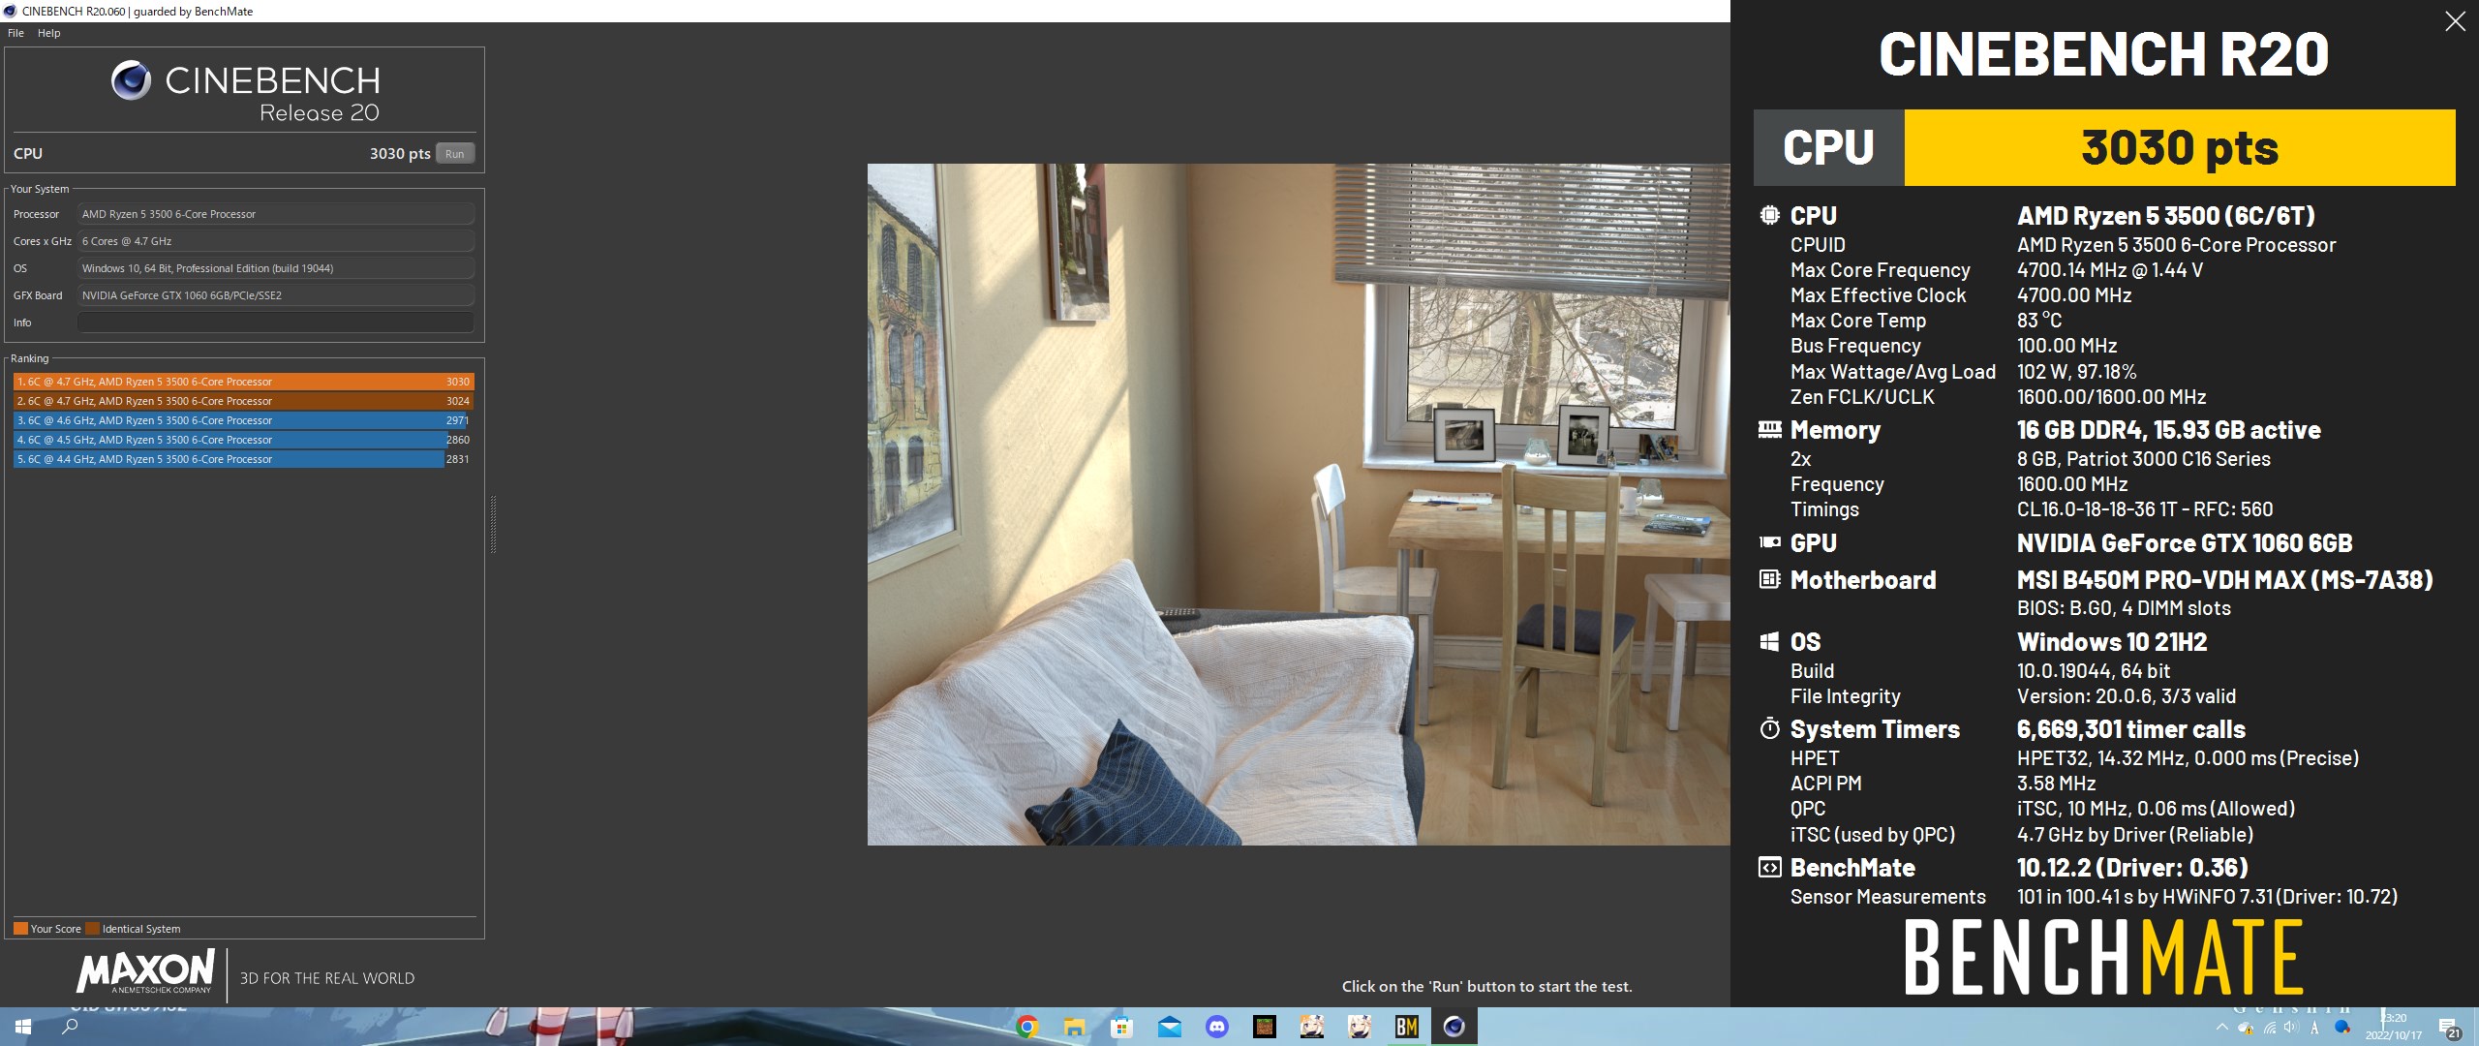Screen dimensions: 2479x1046
Task: Click the Windows OS icon in BenchMate panel
Action: pos(1769,641)
